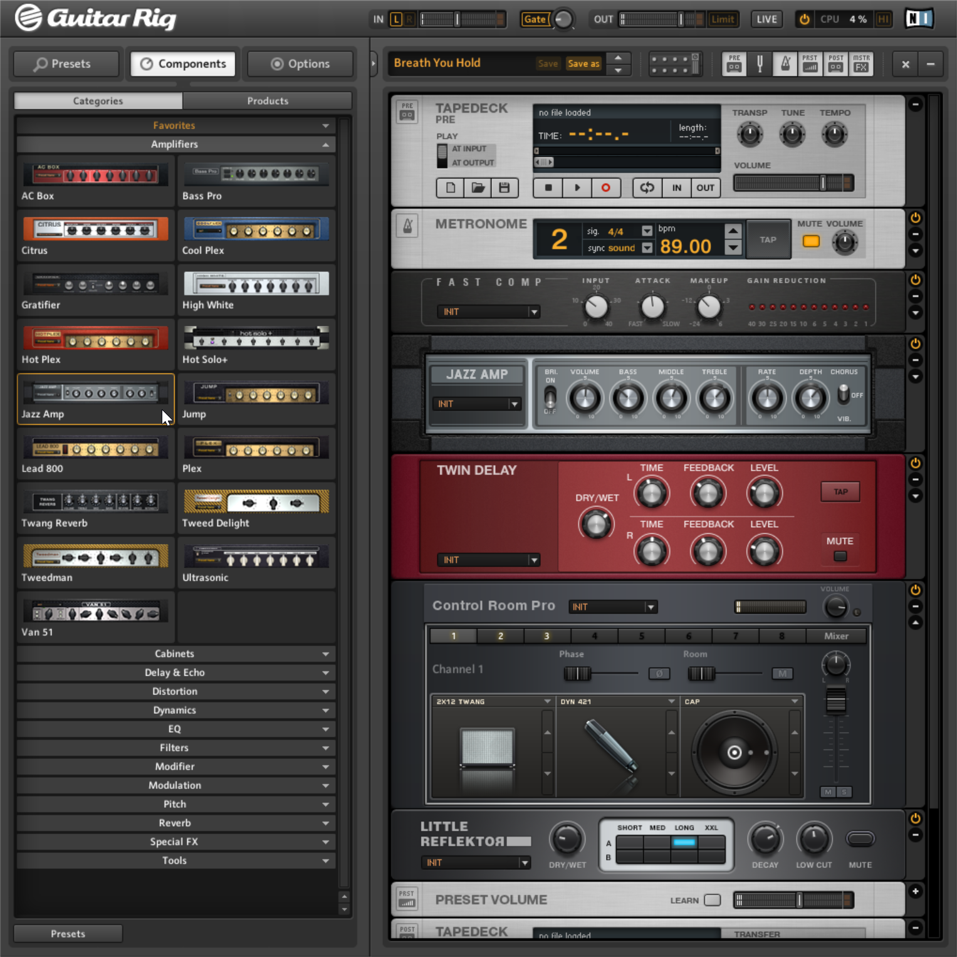
Task: Open metronome time signature dropdown
Action: (x=647, y=231)
